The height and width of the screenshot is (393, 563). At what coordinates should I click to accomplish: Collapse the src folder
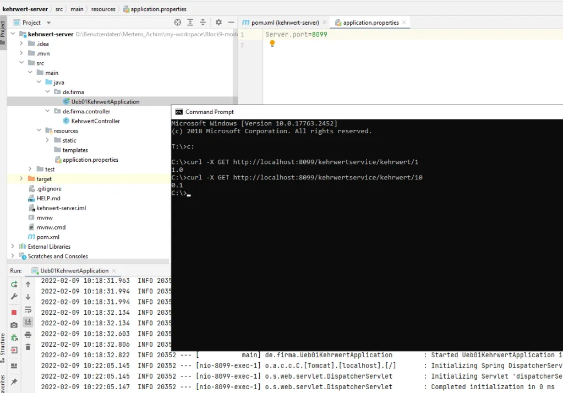tap(21, 63)
